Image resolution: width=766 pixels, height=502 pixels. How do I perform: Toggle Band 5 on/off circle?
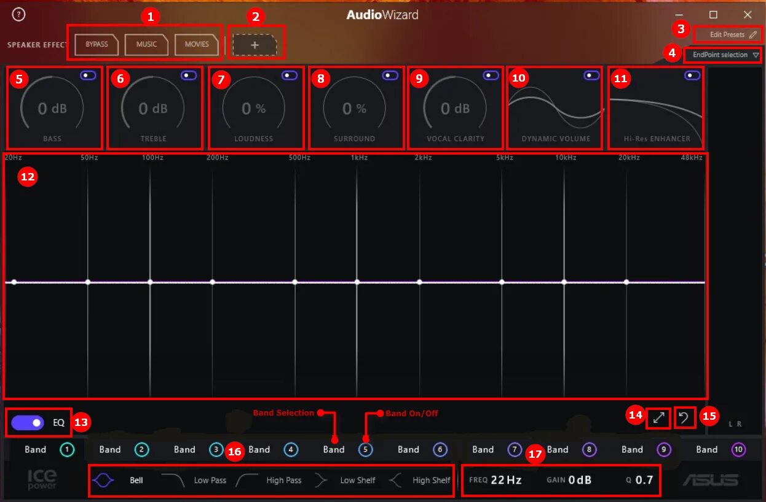coord(365,450)
